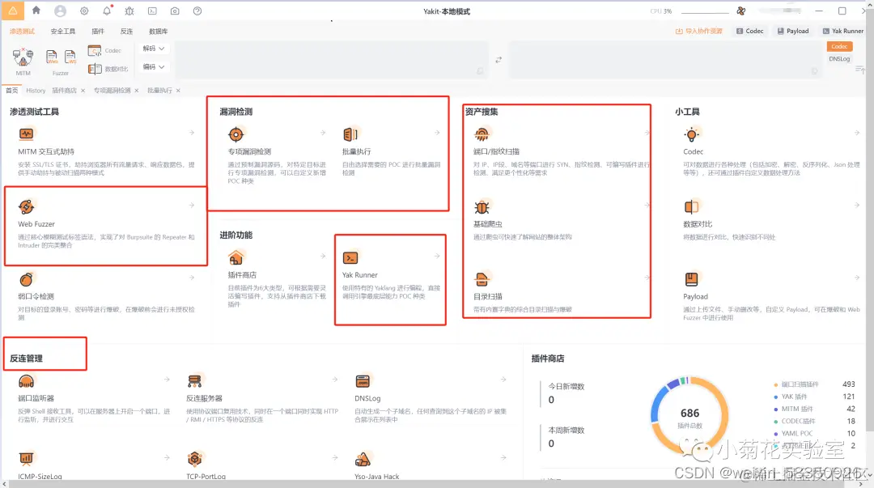Viewport: 874px width, 488px height.
Task: Open the 批量执行 card icon
Action: [x=350, y=134]
